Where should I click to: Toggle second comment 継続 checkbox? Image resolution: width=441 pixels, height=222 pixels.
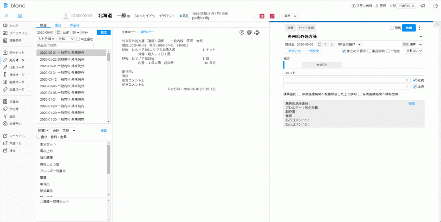click(415, 87)
